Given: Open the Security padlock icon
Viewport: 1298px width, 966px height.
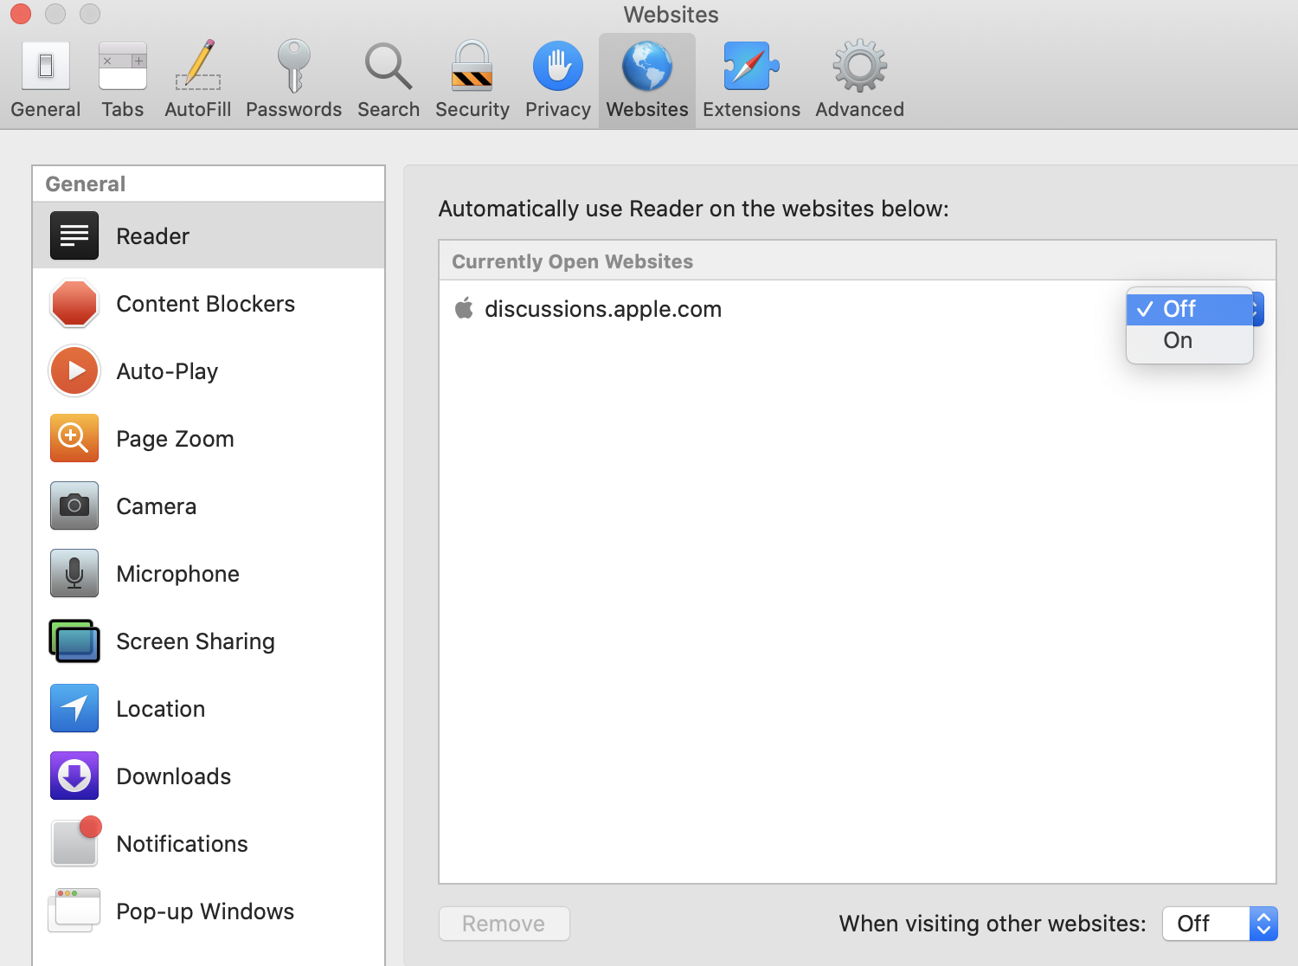Looking at the screenshot, I should (x=472, y=67).
